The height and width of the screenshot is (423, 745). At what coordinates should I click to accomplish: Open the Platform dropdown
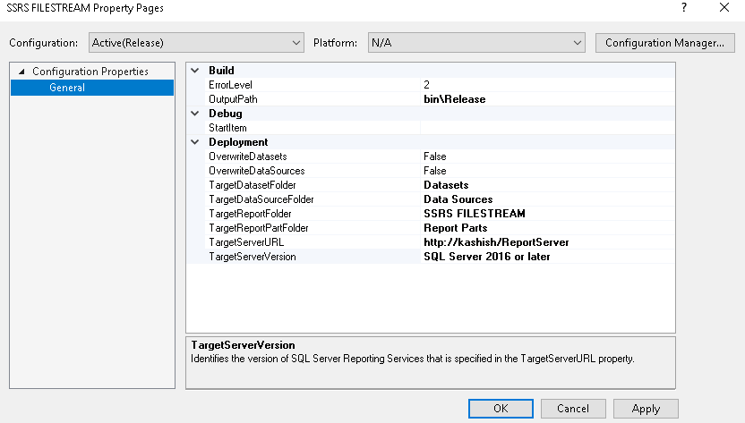click(x=476, y=42)
